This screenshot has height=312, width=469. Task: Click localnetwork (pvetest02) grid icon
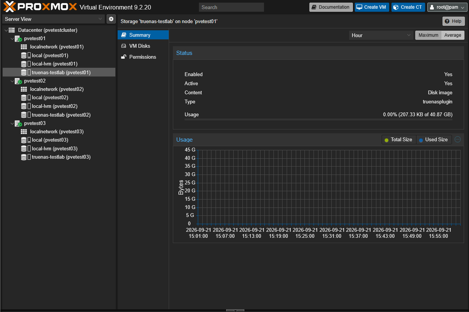pos(24,89)
